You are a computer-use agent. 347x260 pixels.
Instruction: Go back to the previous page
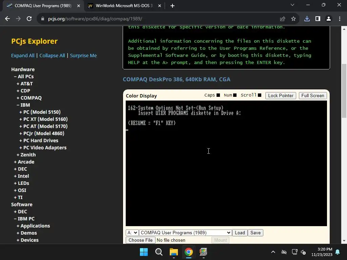tap(7, 19)
